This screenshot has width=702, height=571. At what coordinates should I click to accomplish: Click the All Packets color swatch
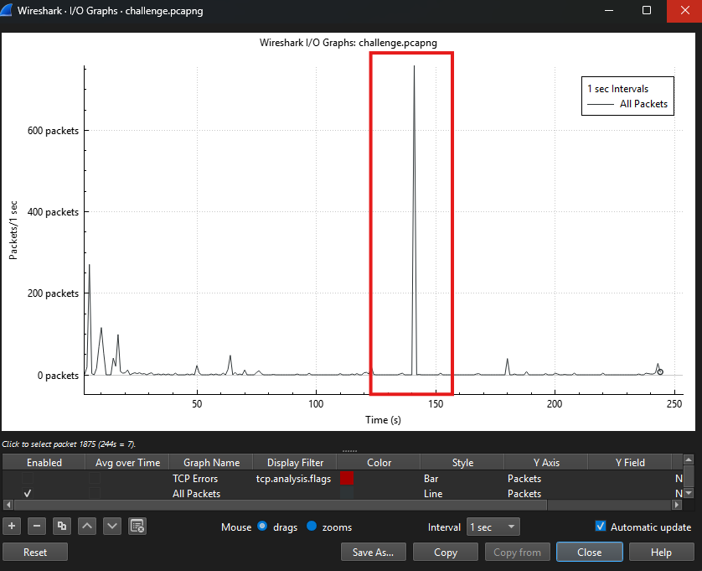point(347,493)
